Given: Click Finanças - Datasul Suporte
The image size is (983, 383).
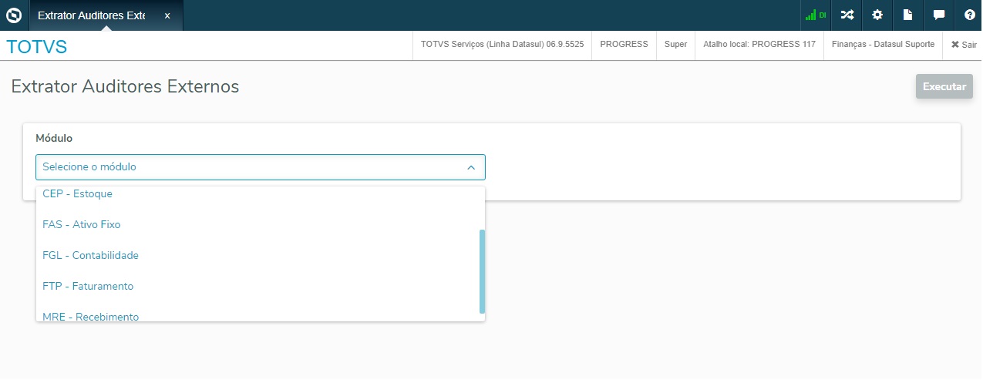Looking at the screenshot, I should (884, 45).
